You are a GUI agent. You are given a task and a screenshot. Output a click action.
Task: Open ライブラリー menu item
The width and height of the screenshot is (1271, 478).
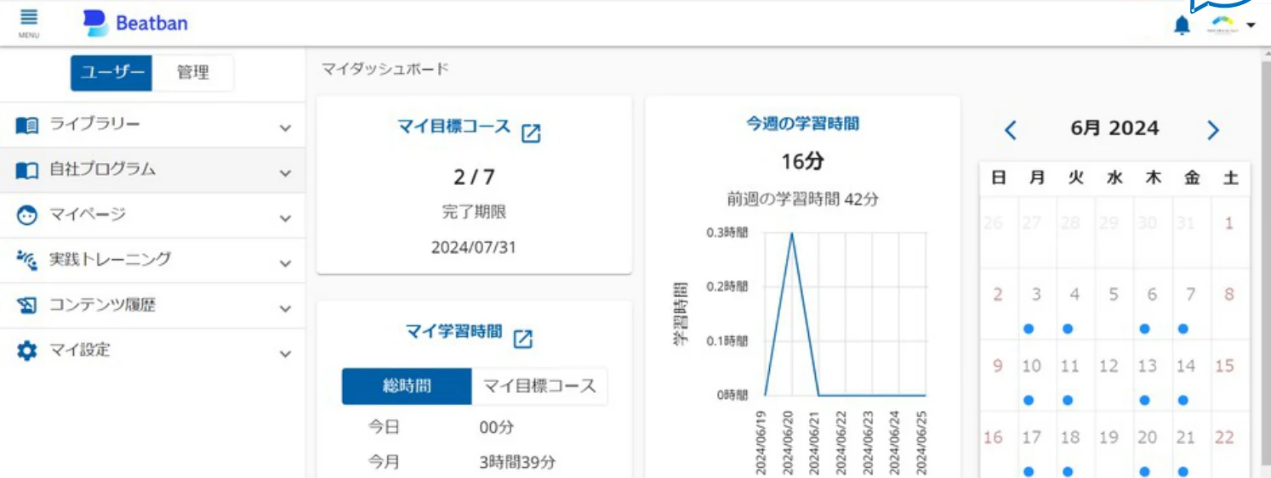point(152,125)
